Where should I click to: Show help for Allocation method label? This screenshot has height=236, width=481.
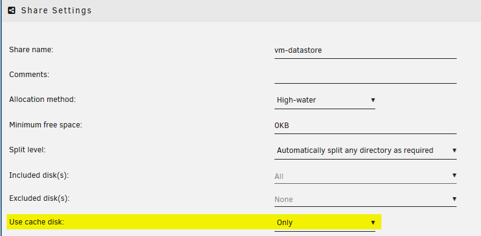(x=43, y=99)
